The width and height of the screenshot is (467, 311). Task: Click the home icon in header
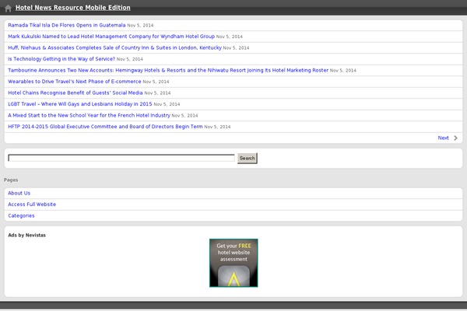(x=8, y=8)
